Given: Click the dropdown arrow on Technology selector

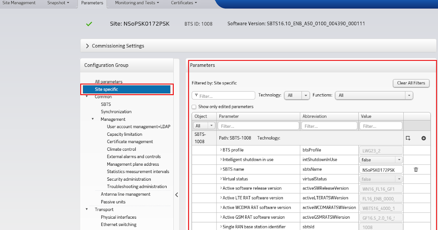Looking at the screenshot, I should click(x=306, y=95).
